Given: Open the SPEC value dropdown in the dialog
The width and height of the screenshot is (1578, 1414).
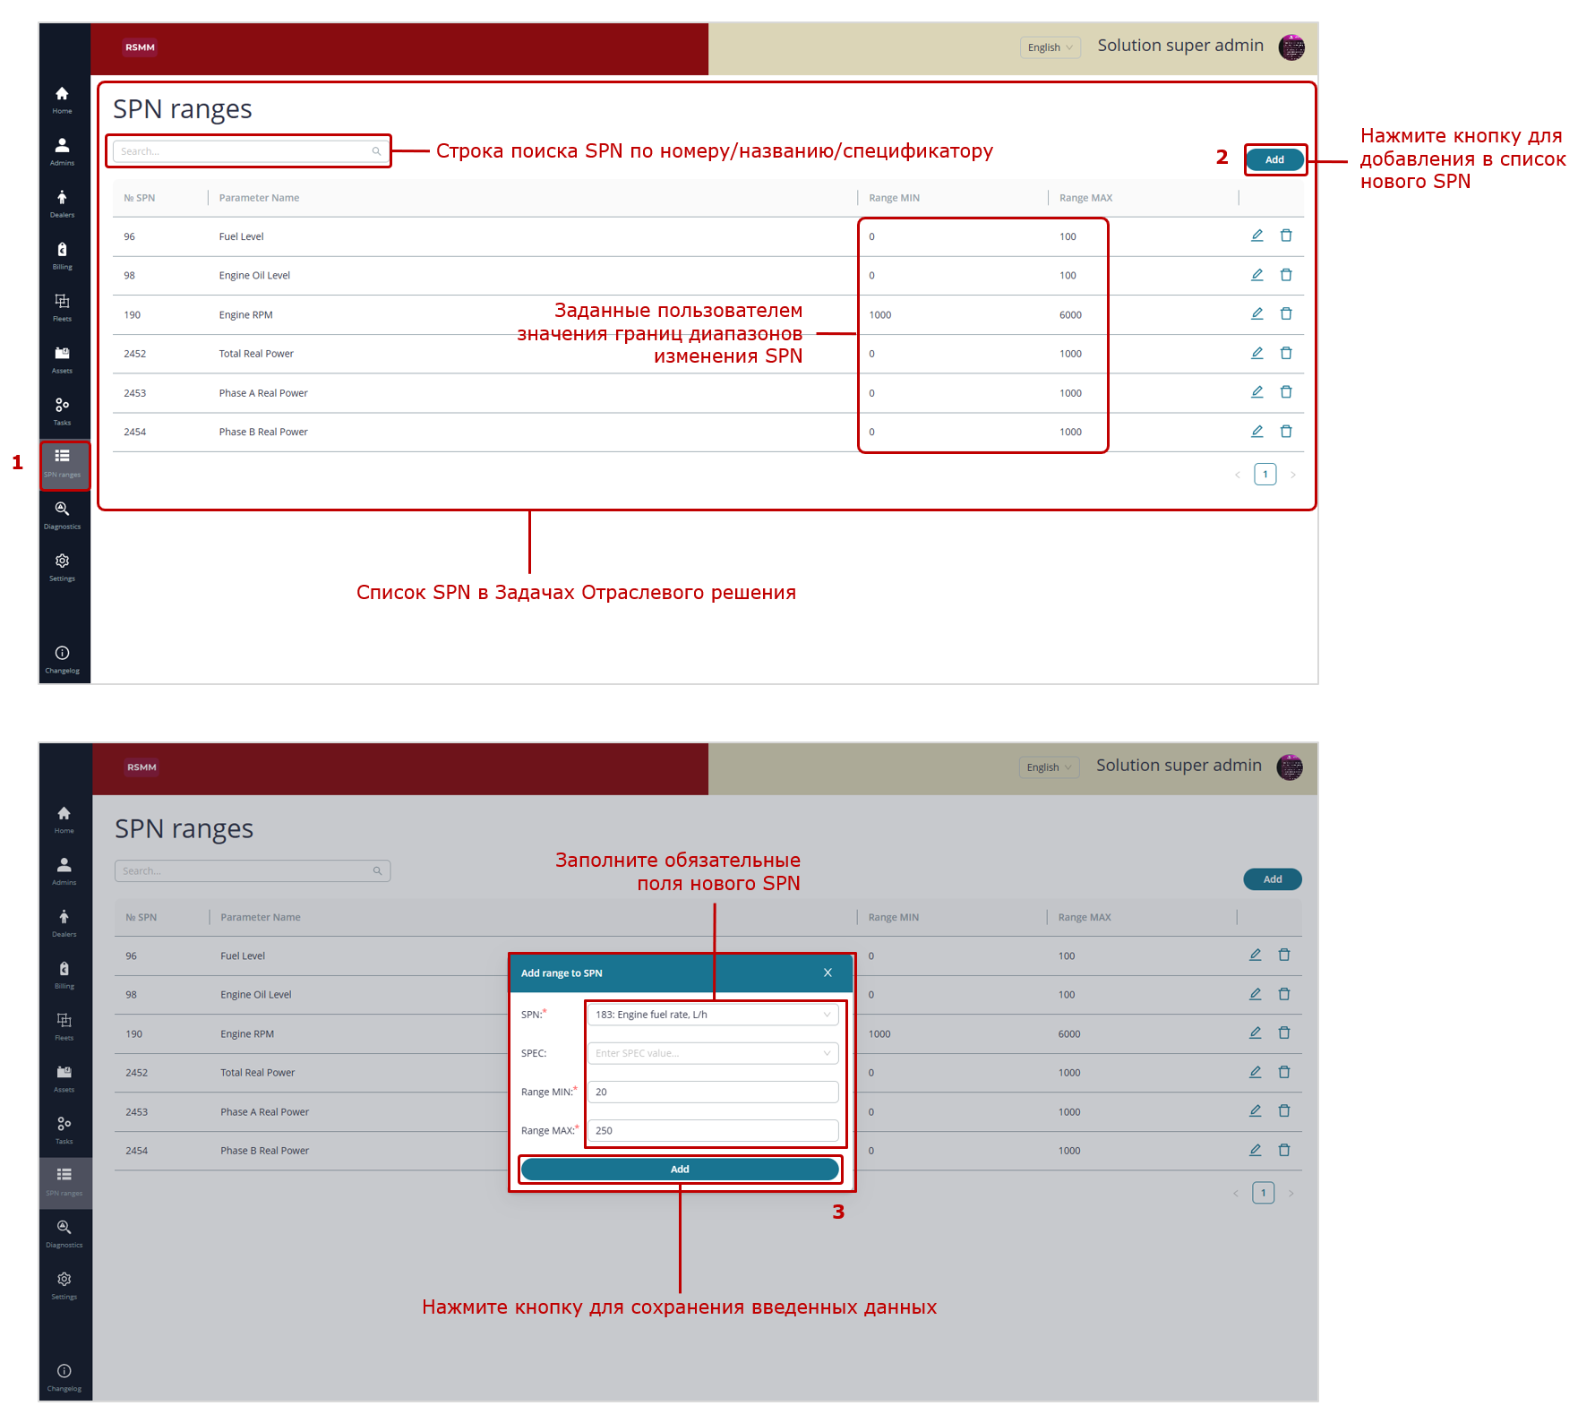Looking at the screenshot, I should point(712,1053).
